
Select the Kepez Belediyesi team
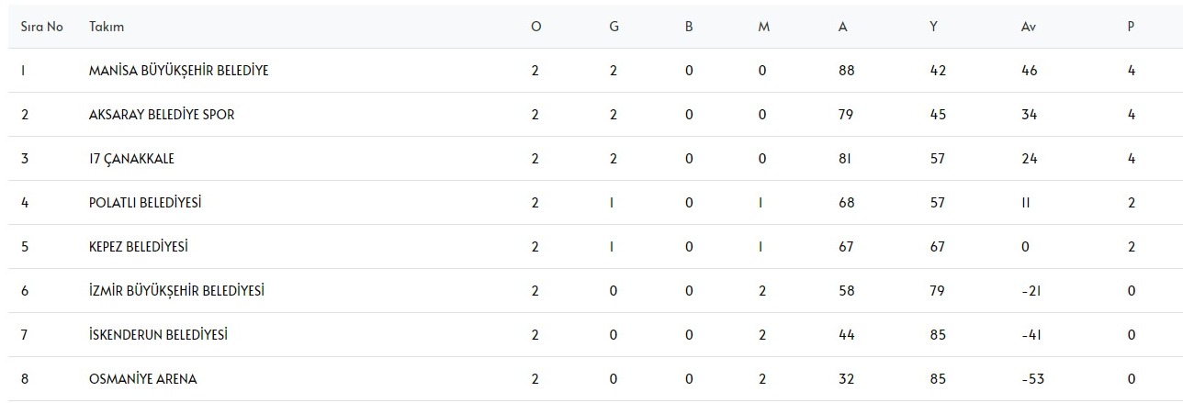point(139,247)
